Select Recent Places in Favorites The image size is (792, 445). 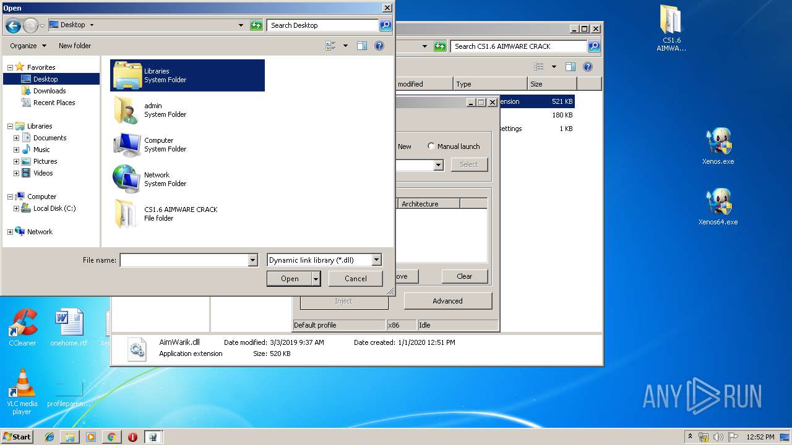pyautogui.click(x=54, y=103)
